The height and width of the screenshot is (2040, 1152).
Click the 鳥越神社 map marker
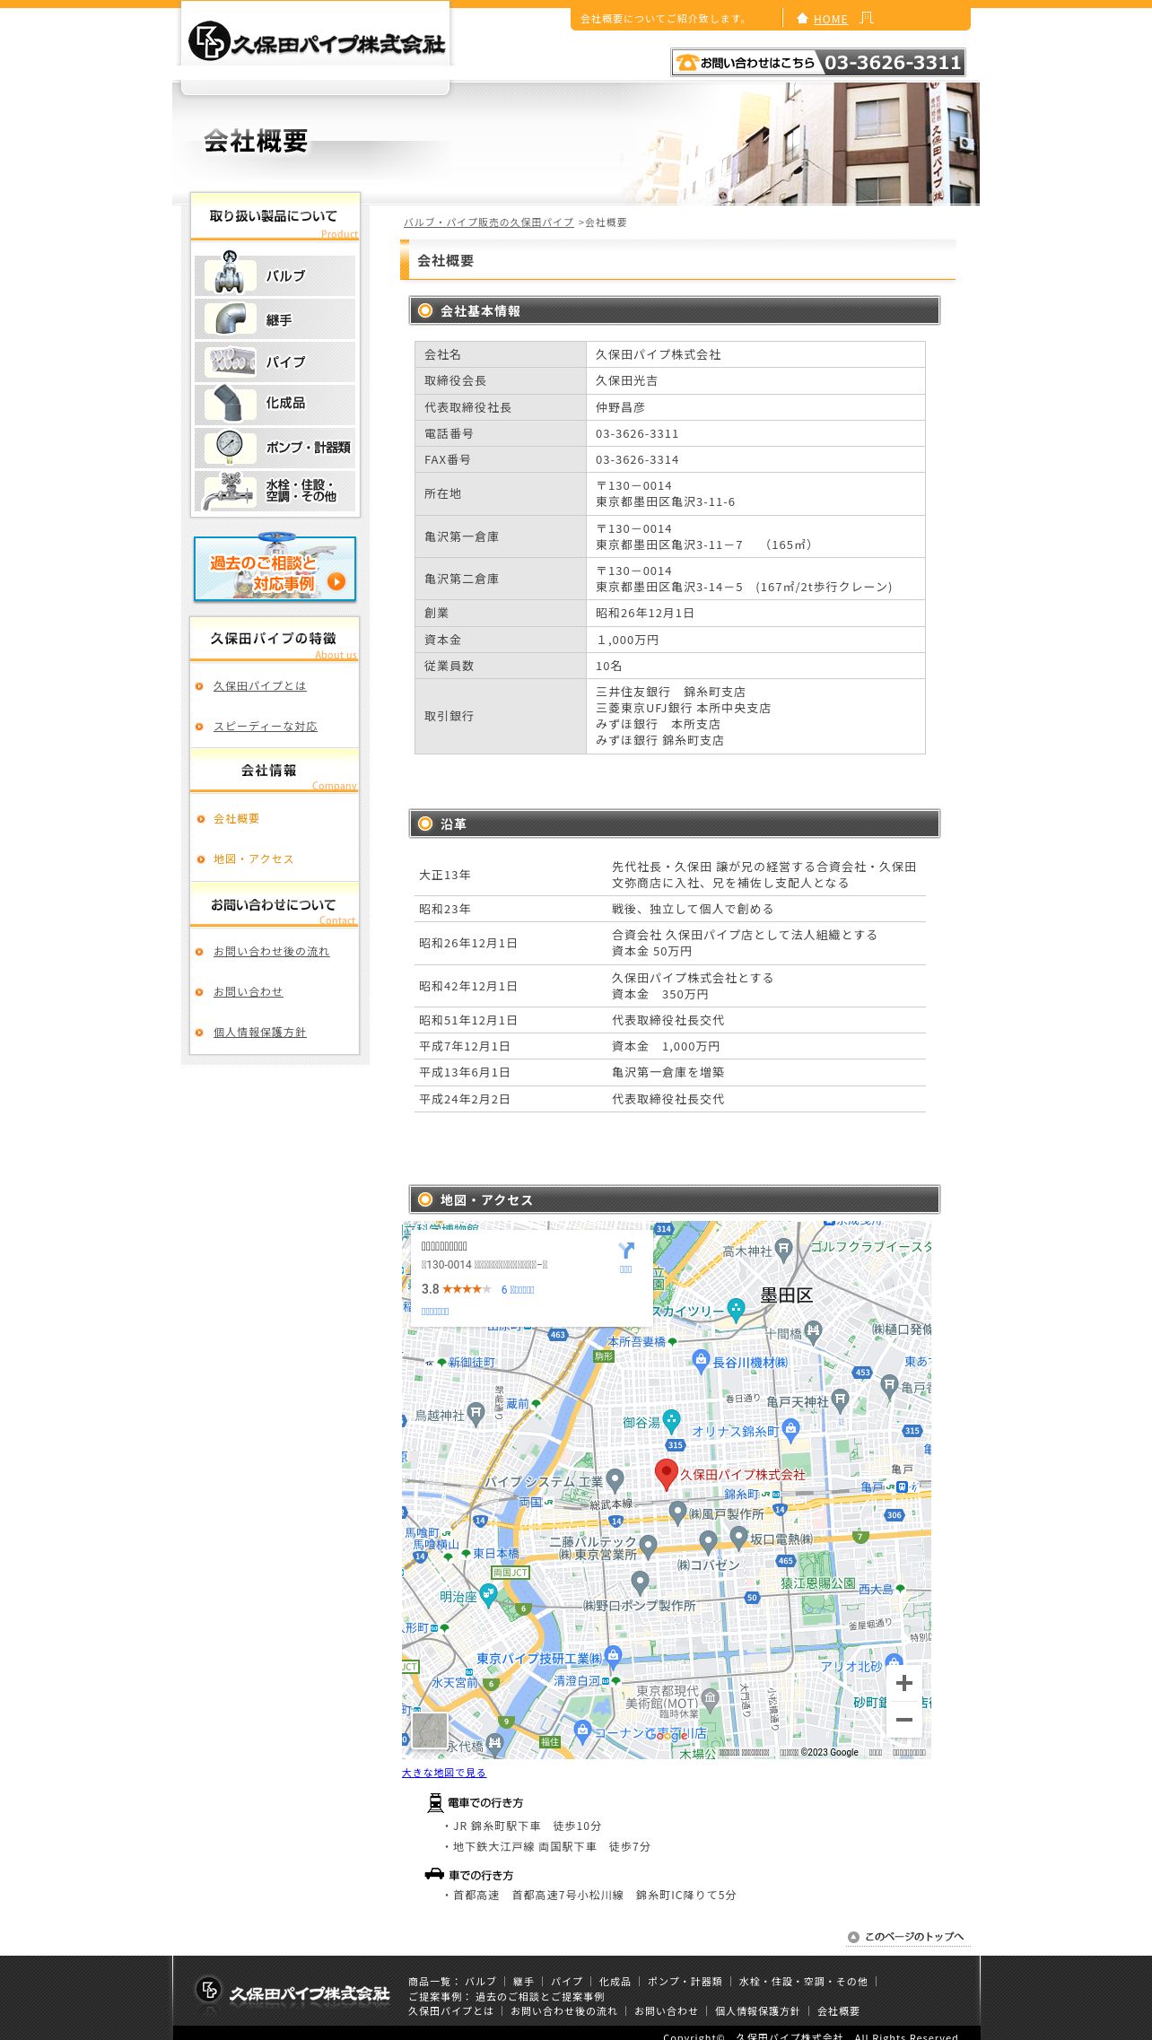click(x=476, y=1414)
